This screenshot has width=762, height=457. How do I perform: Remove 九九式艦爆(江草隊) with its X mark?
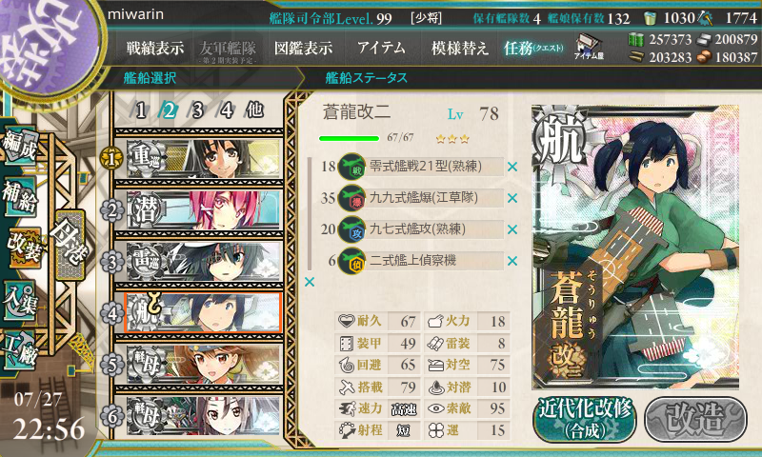pyautogui.click(x=512, y=198)
